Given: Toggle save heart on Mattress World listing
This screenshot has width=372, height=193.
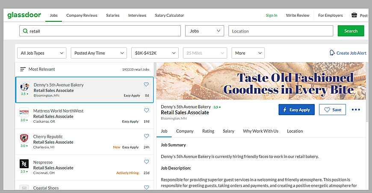Looking at the screenshot, I should pyautogui.click(x=146, y=110).
